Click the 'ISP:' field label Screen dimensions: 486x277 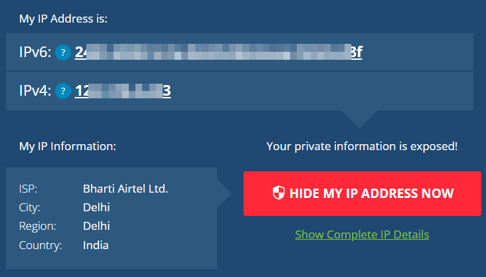click(x=28, y=189)
